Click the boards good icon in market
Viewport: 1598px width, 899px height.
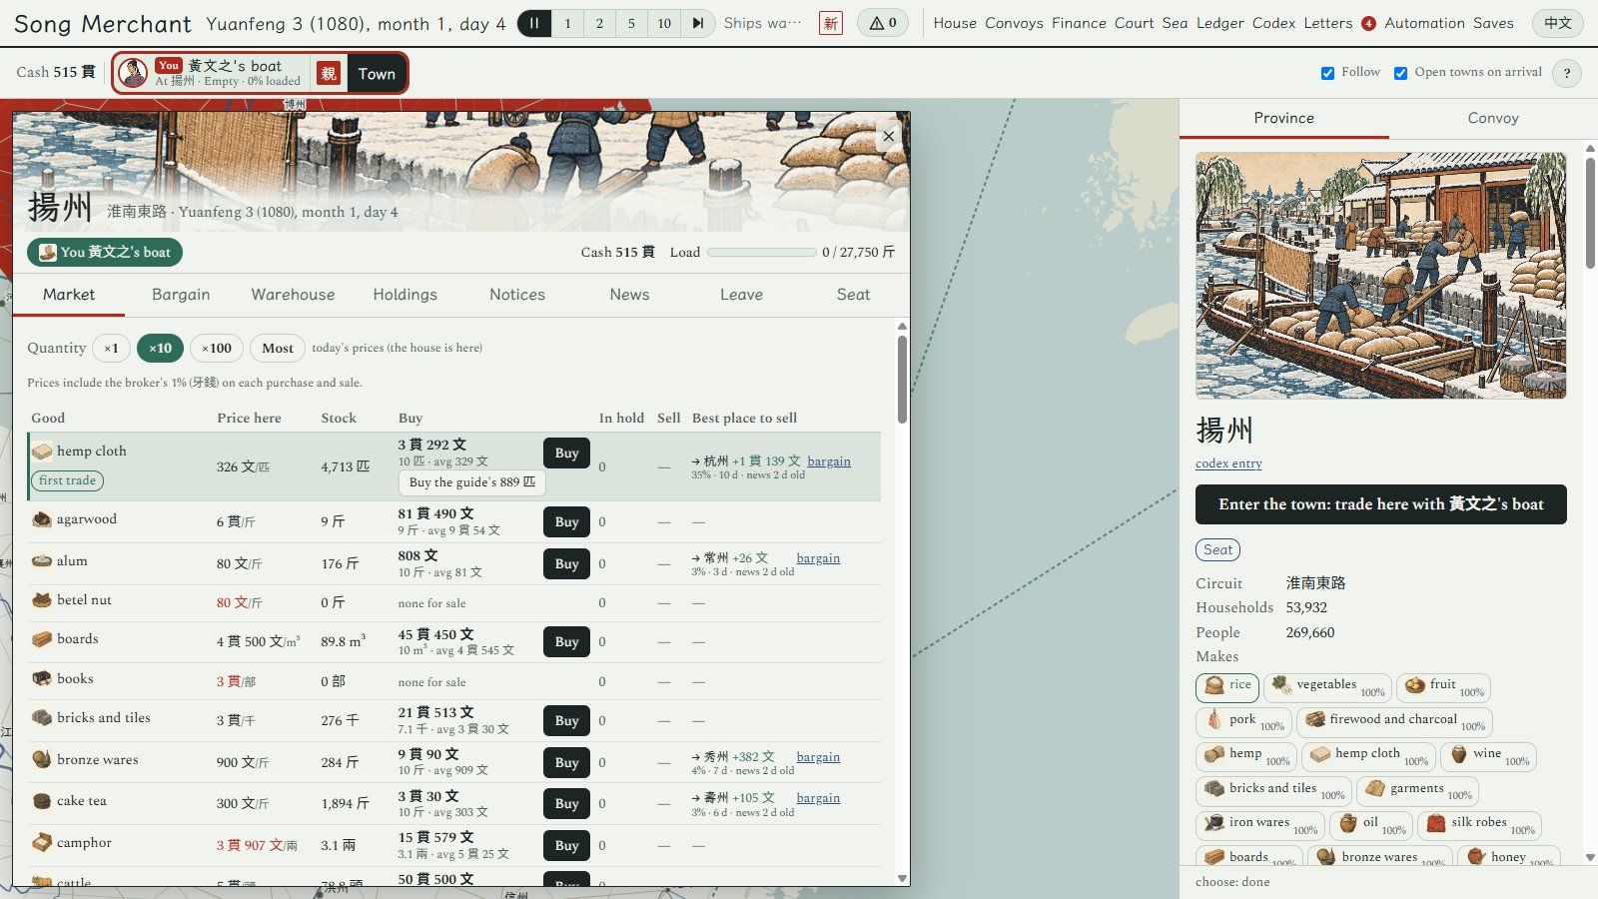[x=42, y=639]
